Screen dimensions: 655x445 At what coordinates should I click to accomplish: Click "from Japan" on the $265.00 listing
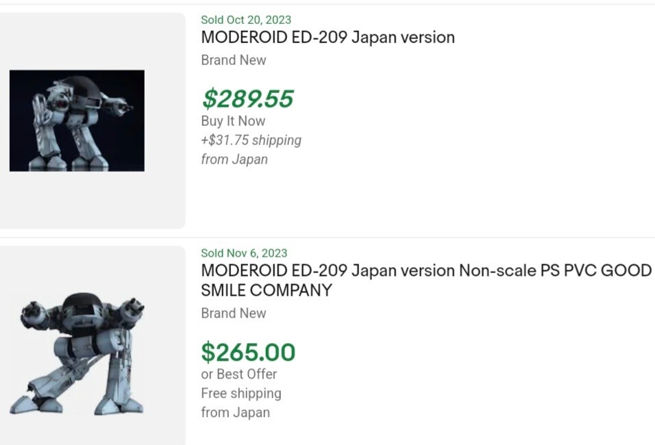(x=235, y=413)
